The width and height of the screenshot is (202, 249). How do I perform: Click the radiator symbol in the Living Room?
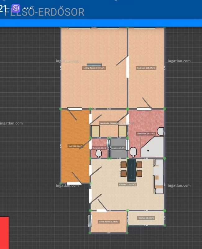[x=94, y=65]
